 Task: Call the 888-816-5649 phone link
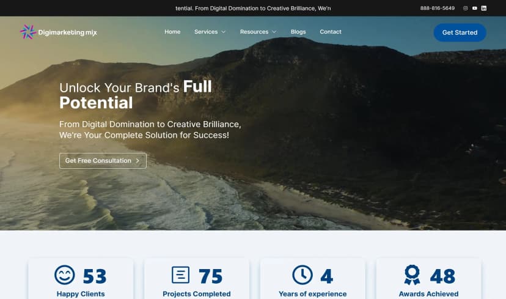(438, 8)
